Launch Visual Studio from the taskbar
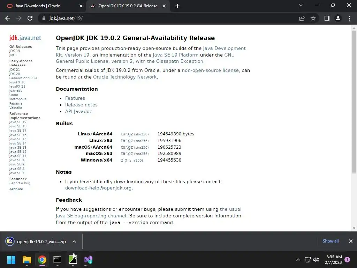Viewport: 357px width, 268px height. pos(88,260)
